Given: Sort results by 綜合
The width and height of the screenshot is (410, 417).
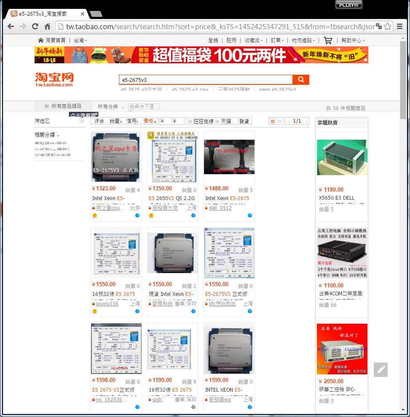Looking at the screenshot, I should [99, 121].
